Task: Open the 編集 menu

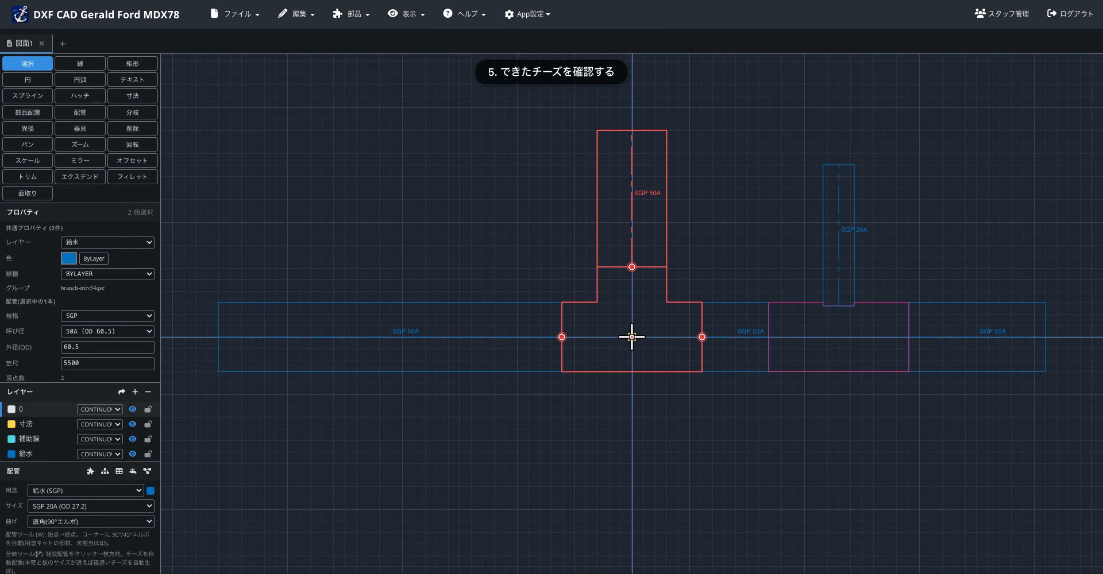Action: point(296,14)
